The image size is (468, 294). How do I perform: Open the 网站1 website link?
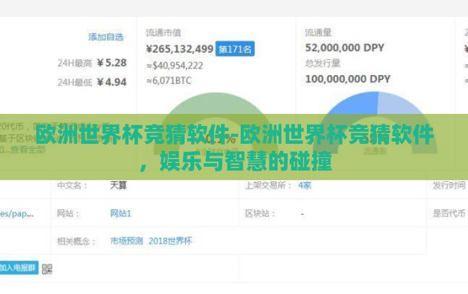click(x=120, y=213)
